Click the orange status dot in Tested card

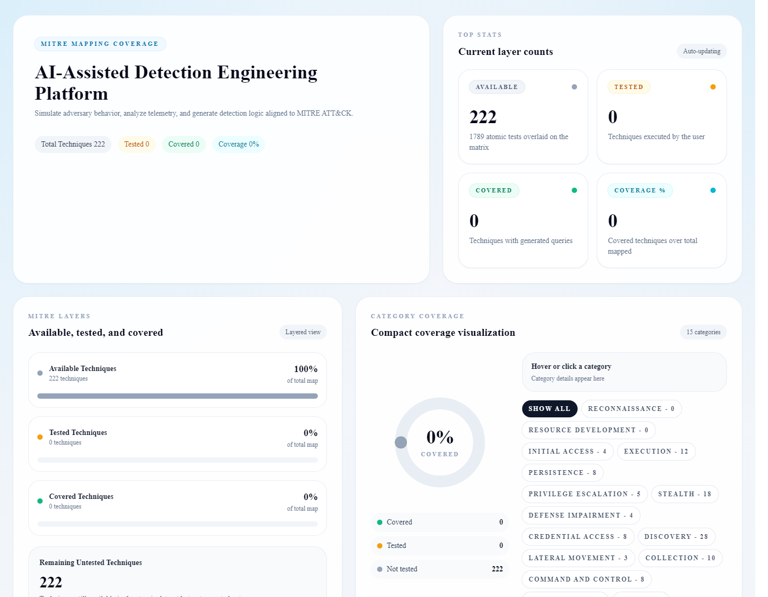(x=713, y=87)
